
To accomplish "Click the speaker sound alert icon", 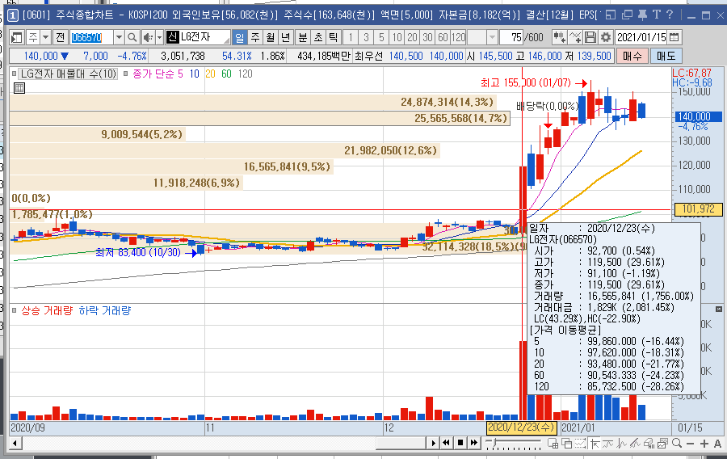I will click(x=148, y=37).
